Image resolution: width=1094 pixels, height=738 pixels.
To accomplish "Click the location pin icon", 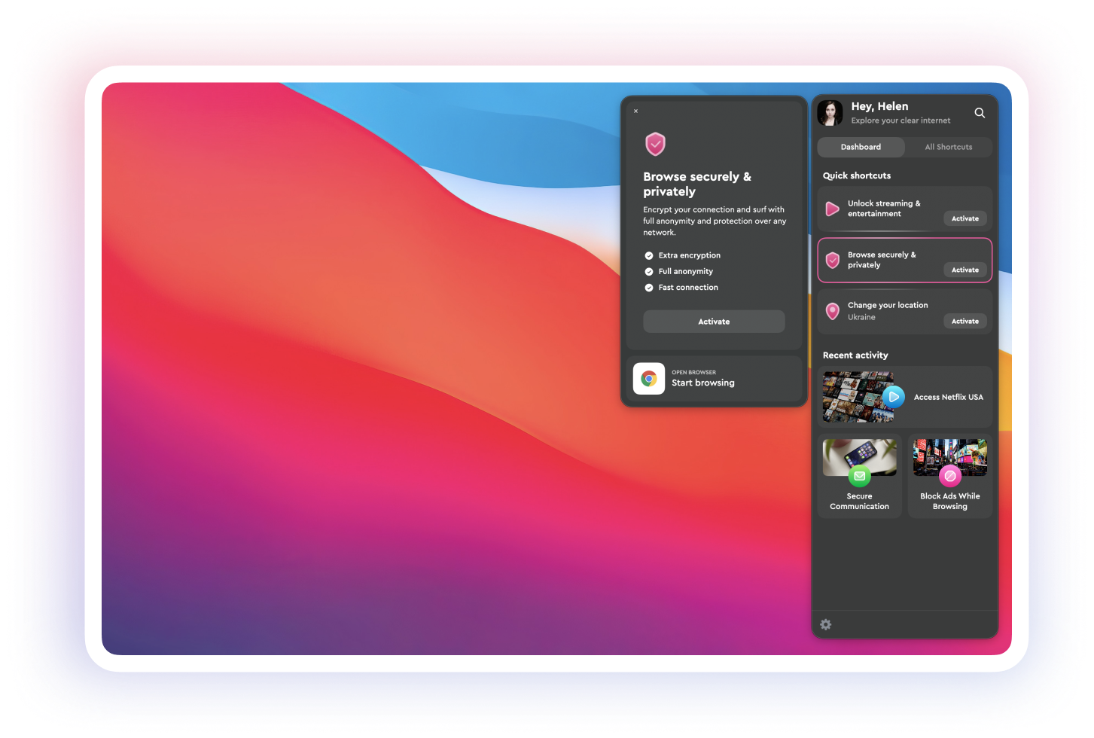I will click(833, 311).
